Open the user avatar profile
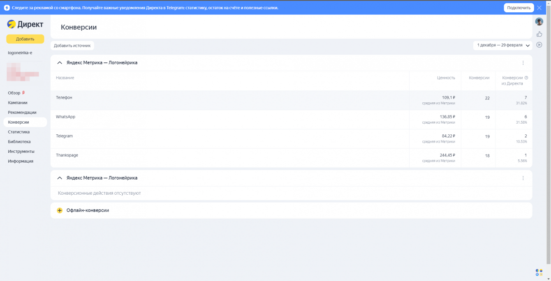The height and width of the screenshot is (281, 551). coord(539,21)
